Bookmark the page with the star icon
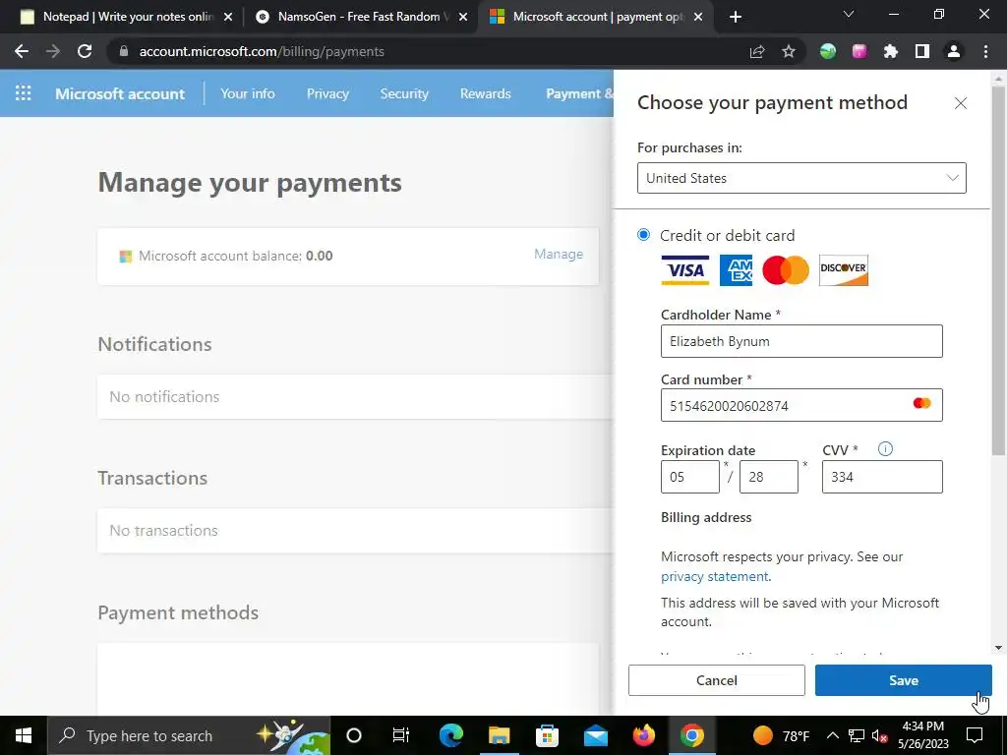This screenshot has width=1007, height=755. [x=789, y=51]
